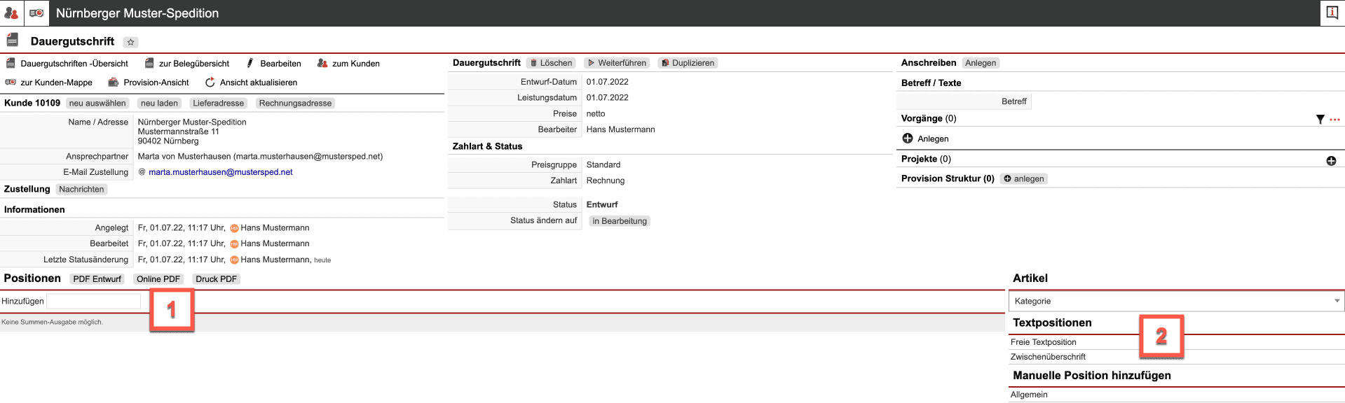
Task: Open the email link marta.musterhausen@mustersped.net
Action: click(220, 172)
